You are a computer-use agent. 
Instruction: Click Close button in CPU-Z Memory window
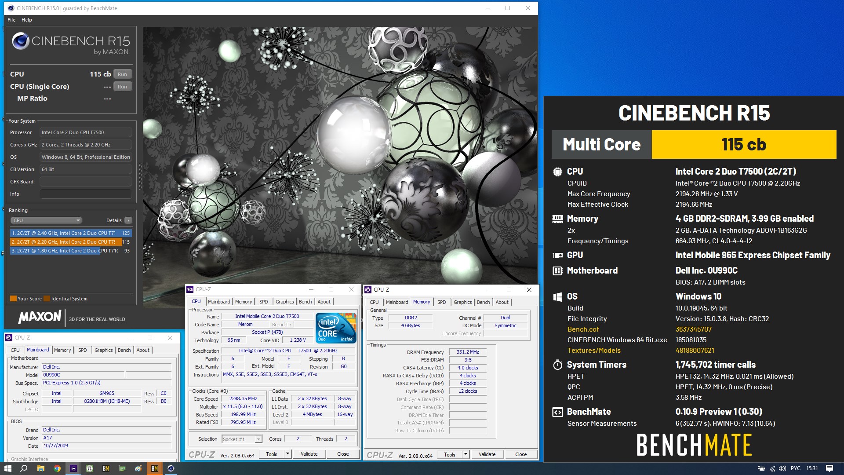tap(521, 454)
